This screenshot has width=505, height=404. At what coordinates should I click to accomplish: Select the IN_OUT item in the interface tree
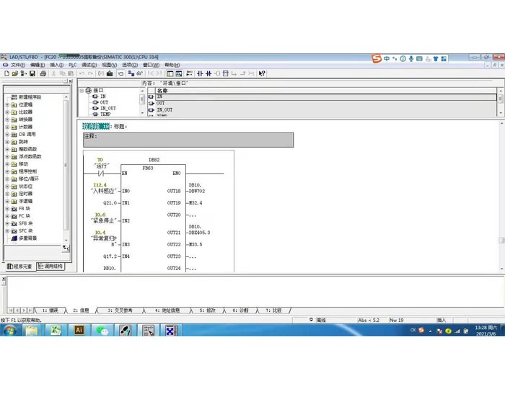[107, 108]
